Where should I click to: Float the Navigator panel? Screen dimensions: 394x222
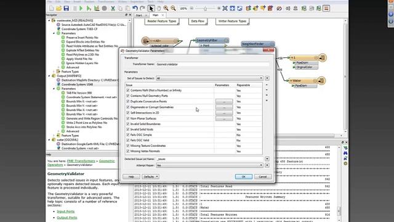point(126,15)
